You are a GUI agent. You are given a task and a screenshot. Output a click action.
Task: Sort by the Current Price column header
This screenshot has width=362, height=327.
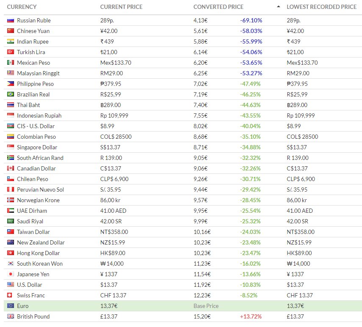click(121, 7)
